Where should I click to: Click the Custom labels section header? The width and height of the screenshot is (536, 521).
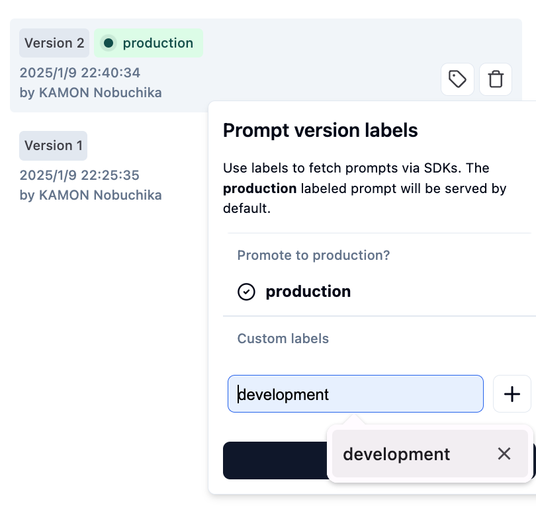pos(283,339)
